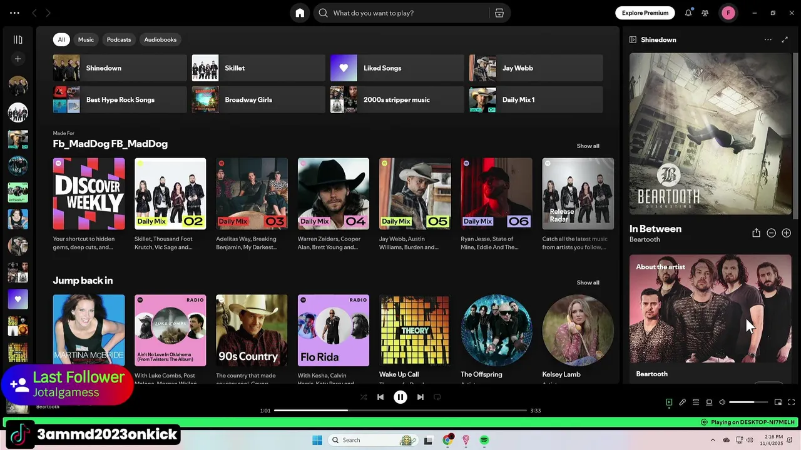Open the Discover Weekly cover

89,194
